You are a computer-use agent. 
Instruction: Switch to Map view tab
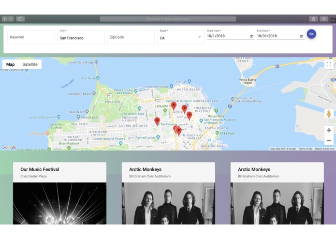click(x=10, y=64)
